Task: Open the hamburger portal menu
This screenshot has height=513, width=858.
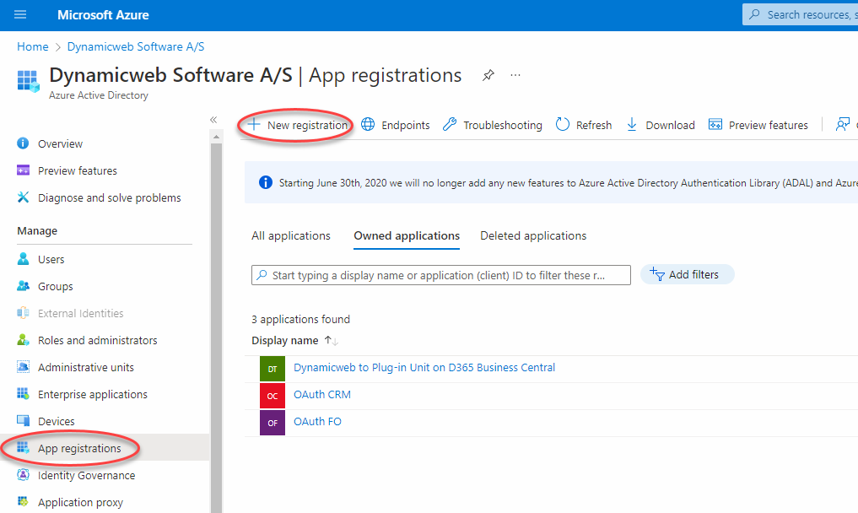Action: (x=20, y=15)
